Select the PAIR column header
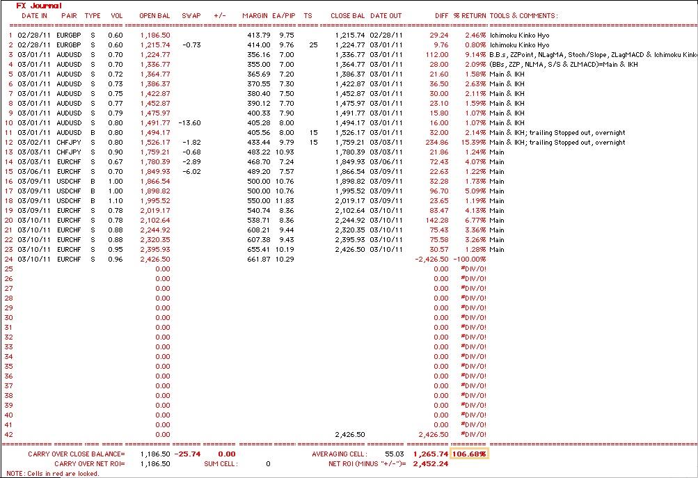The width and height of the screenshot is (698, 478). [69, 15]
